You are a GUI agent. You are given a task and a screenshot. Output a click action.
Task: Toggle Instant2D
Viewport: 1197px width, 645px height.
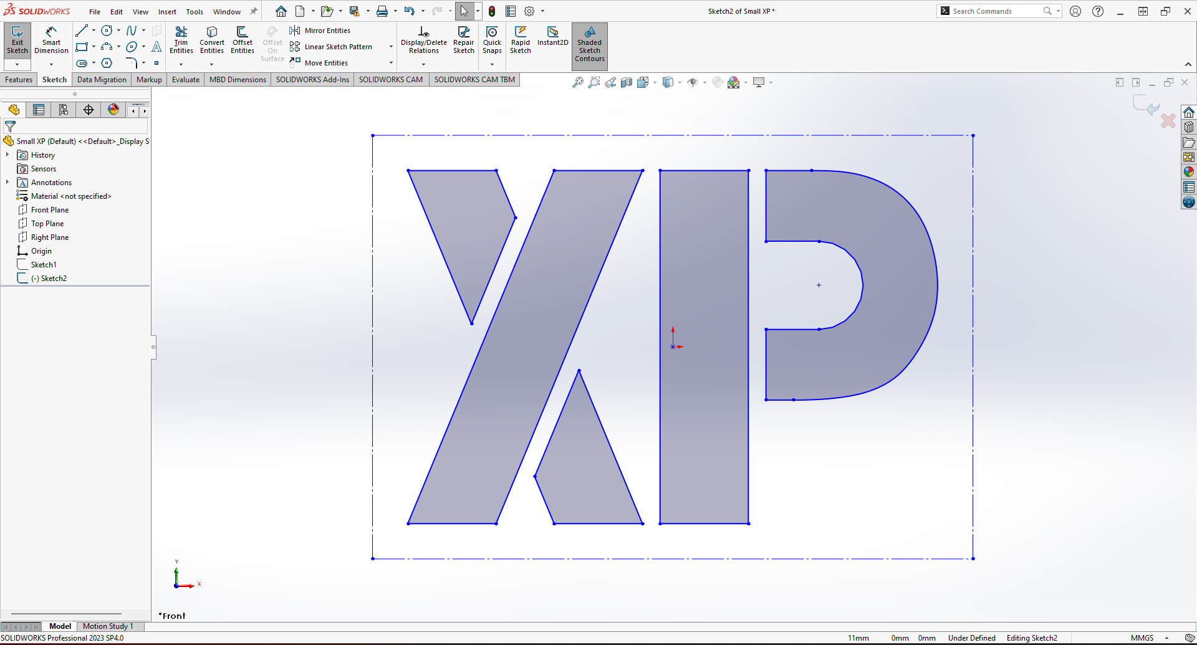(x=553, y=37)
